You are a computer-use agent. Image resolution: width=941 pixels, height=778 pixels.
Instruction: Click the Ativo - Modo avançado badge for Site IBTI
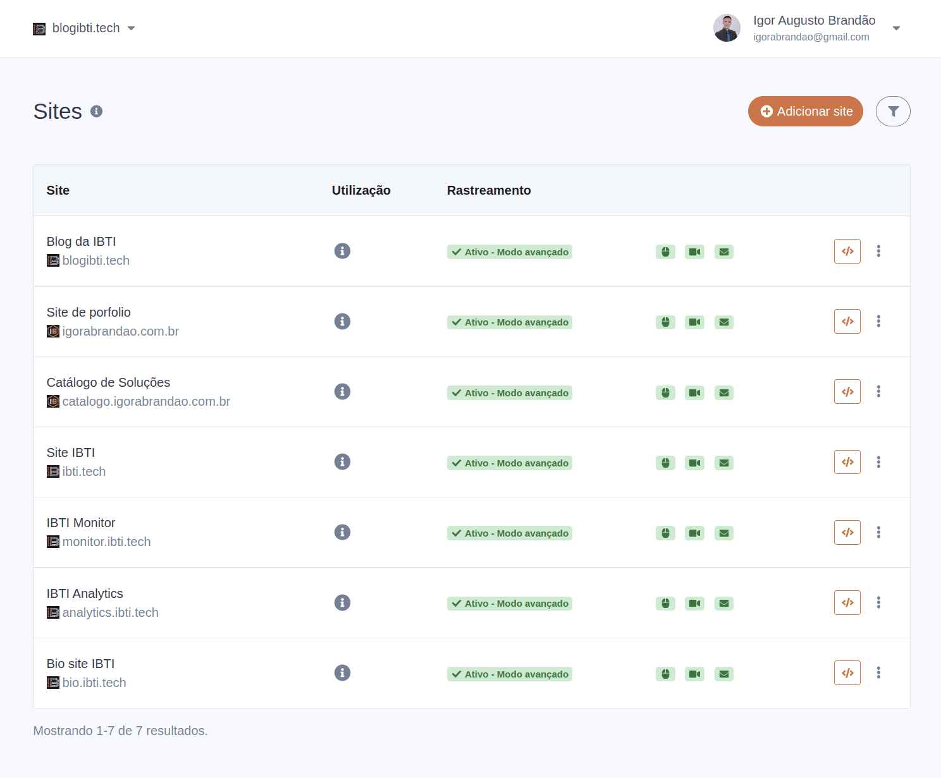click(x=509, y=463)
